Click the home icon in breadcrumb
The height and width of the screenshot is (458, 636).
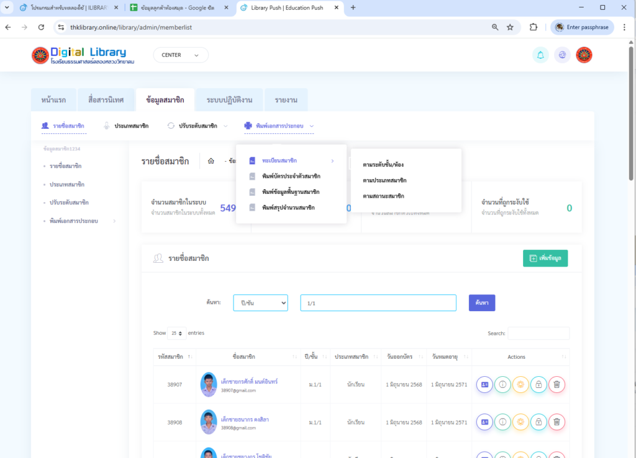pyautogui.click(x=211, y=161)
